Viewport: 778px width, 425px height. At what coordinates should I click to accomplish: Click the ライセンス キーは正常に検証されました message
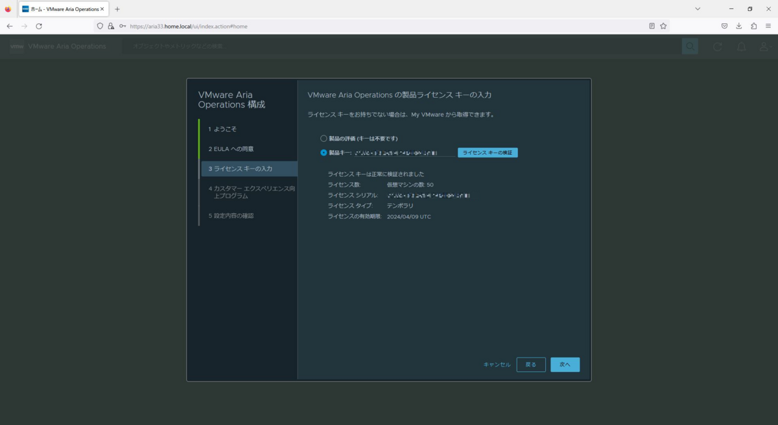[x=376, y=174]
